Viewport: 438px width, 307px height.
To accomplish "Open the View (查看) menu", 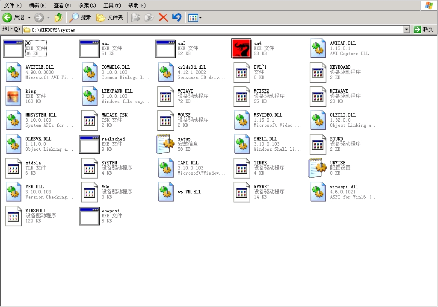I will pyautogui.click(x=62, y=6).
